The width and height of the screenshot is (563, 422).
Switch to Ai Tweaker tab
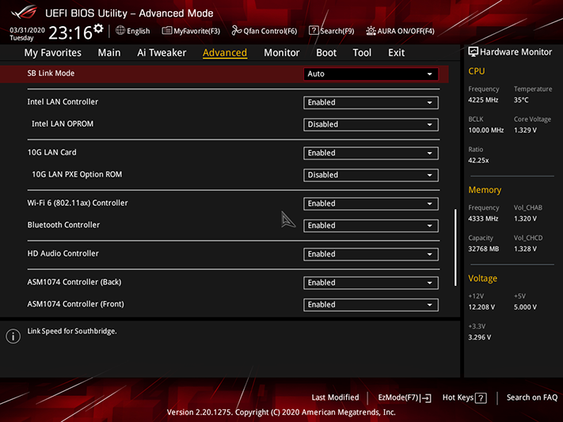(x=162, y=53)
